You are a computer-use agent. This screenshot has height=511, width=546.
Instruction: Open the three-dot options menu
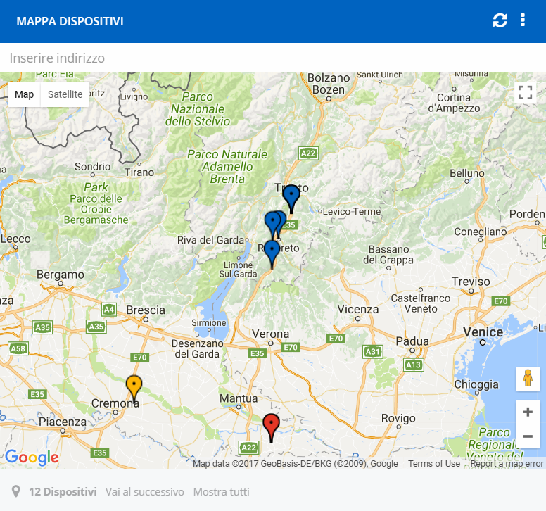(522, 20)
